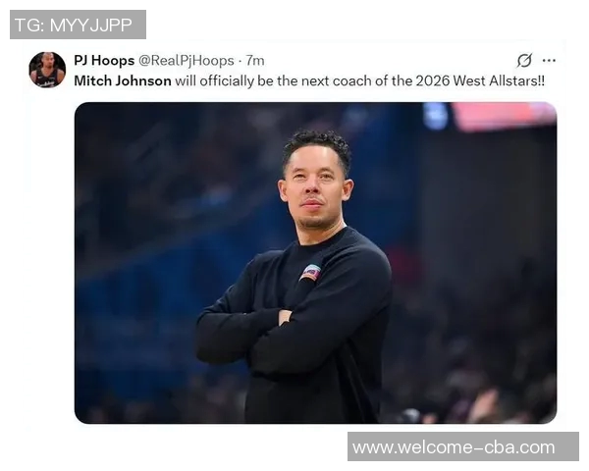
Task: Select the bold Mitch Johnson name
Action: tap(123, 80)
